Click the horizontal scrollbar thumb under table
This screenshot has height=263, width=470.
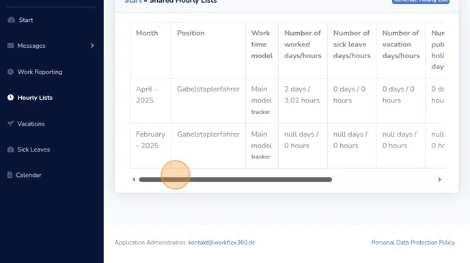point(235,180)
